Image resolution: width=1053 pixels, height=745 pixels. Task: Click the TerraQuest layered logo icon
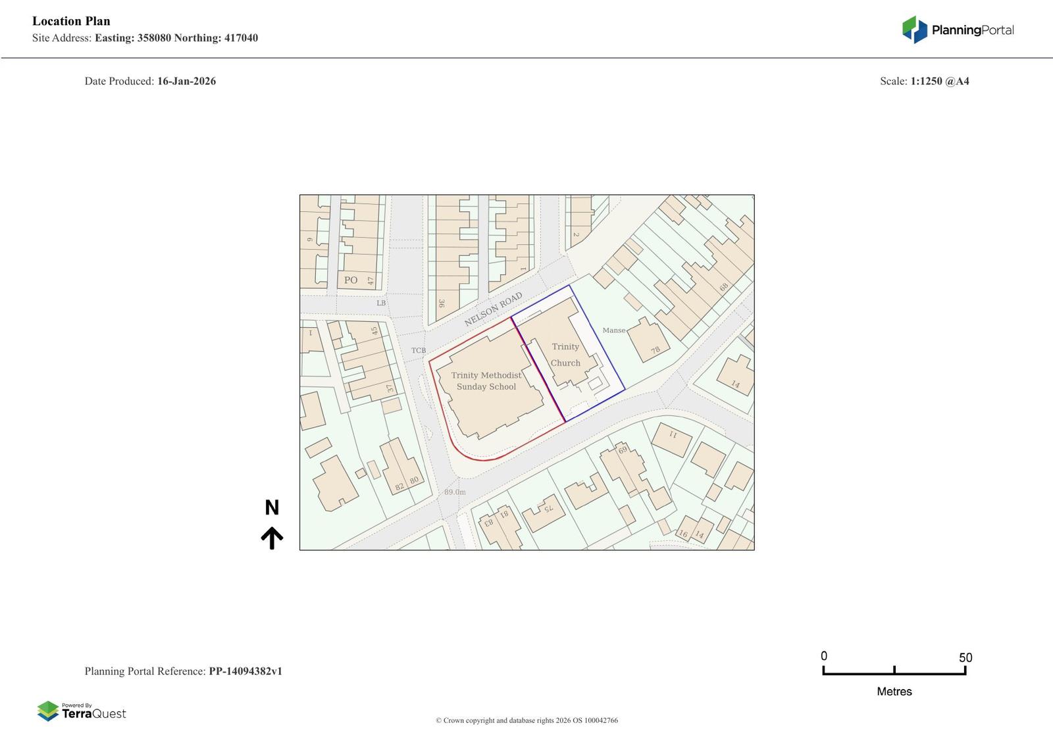48,711
